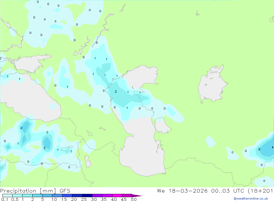Click the "00..03" forecast hours text
Image resolution: width=274 pixels, height=201 pixels.
pos(220,191)
